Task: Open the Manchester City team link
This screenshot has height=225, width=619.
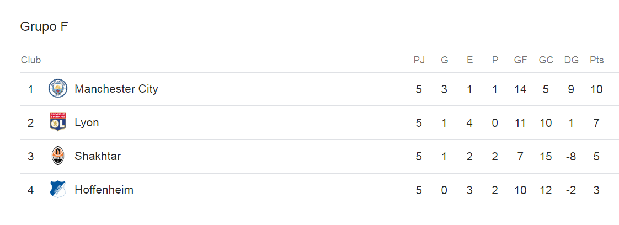Action: coord(116,89)
